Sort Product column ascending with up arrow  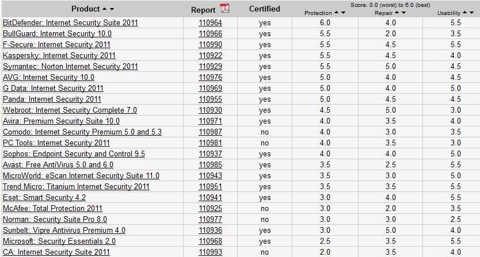104,9
